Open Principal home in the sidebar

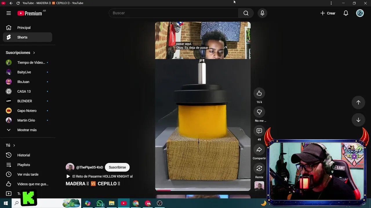28,28
